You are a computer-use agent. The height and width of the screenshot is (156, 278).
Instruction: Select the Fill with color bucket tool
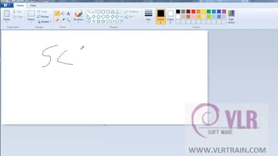click(63, 13)
